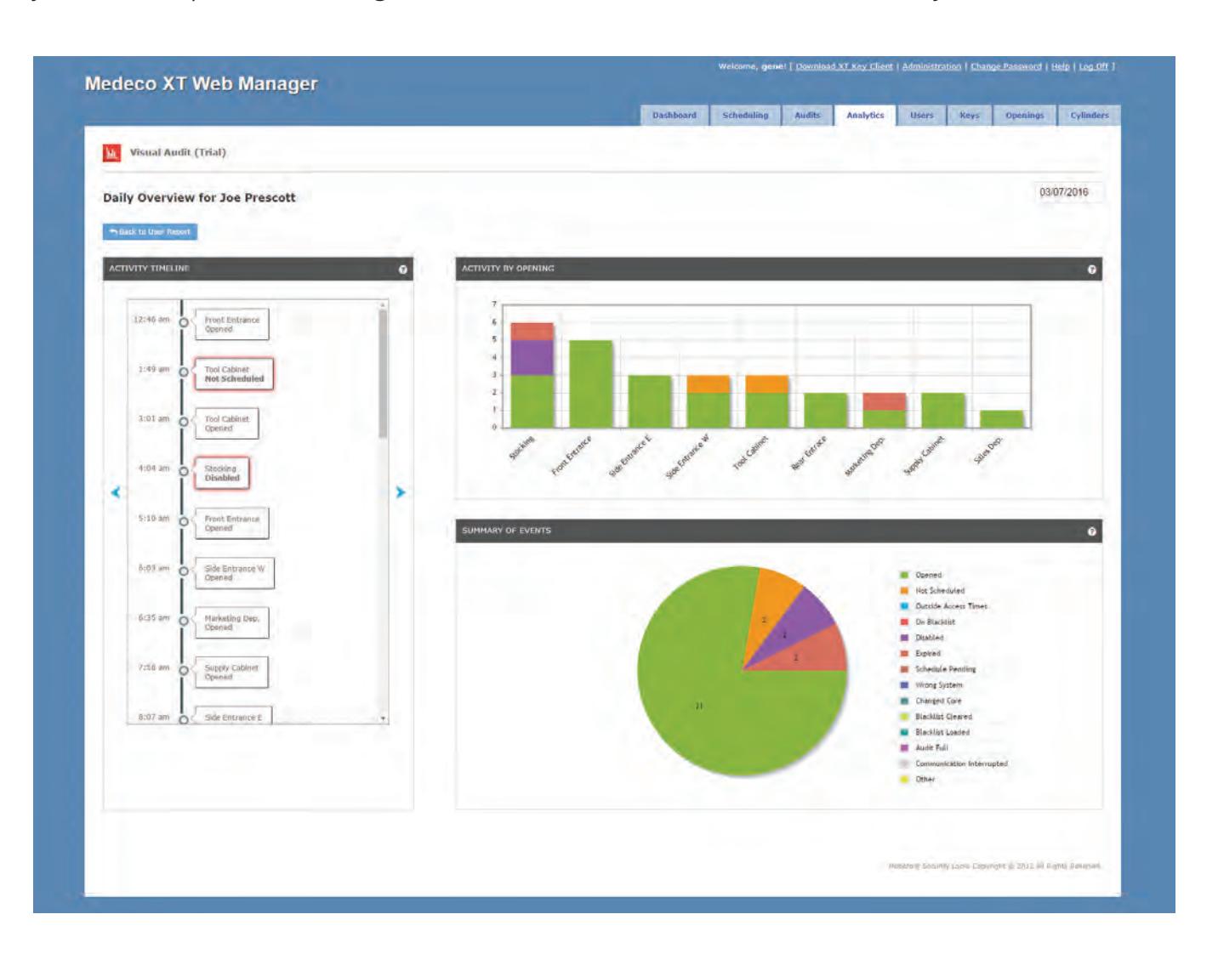Go to previous day with left arrow
Screen dimensions: 1218x954
click(116, 491)
